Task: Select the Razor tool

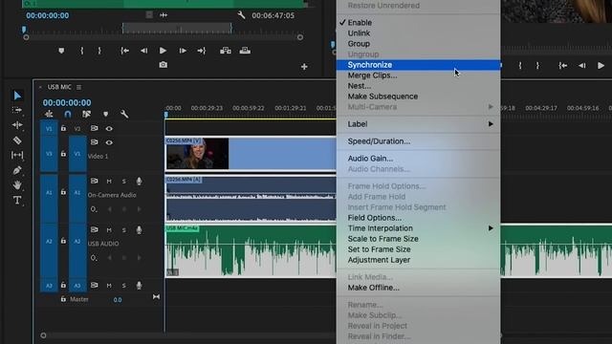Action: 17,140
